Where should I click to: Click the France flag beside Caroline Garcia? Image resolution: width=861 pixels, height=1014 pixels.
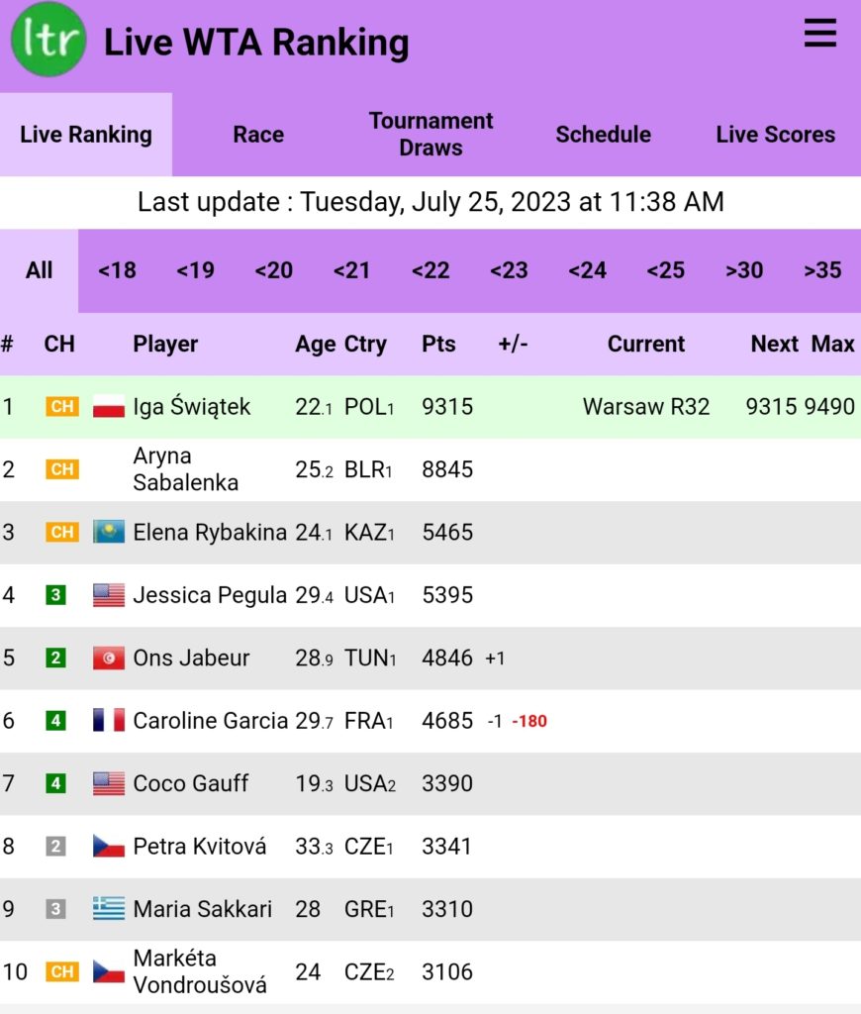[109, 721]
